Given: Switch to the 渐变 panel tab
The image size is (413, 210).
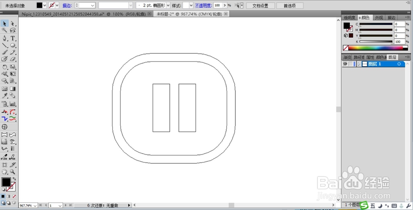Looking at the screenshot, I should click(347, 57).
